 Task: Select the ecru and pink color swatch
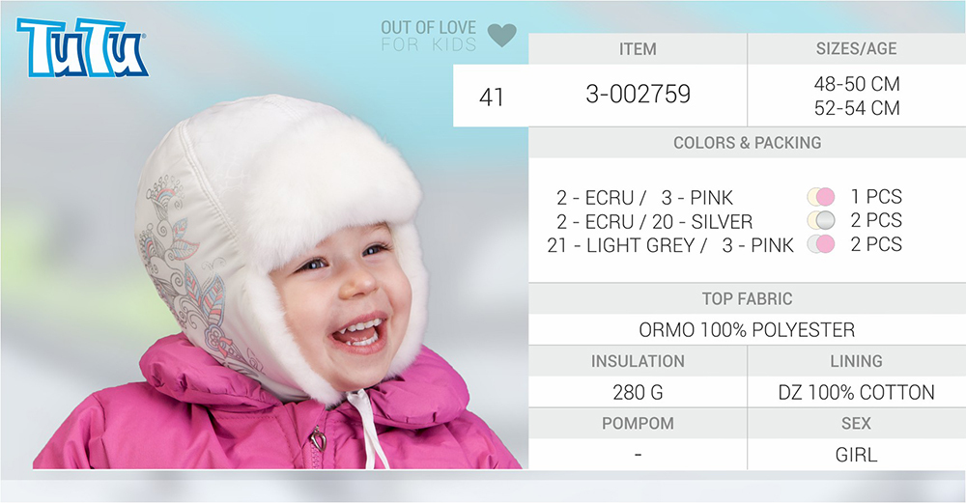click(821, 197)
